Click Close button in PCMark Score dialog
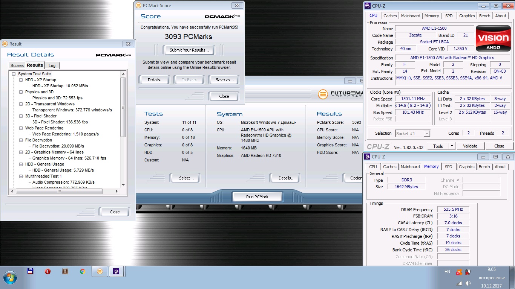515x289 pixels. click(224, 96)
